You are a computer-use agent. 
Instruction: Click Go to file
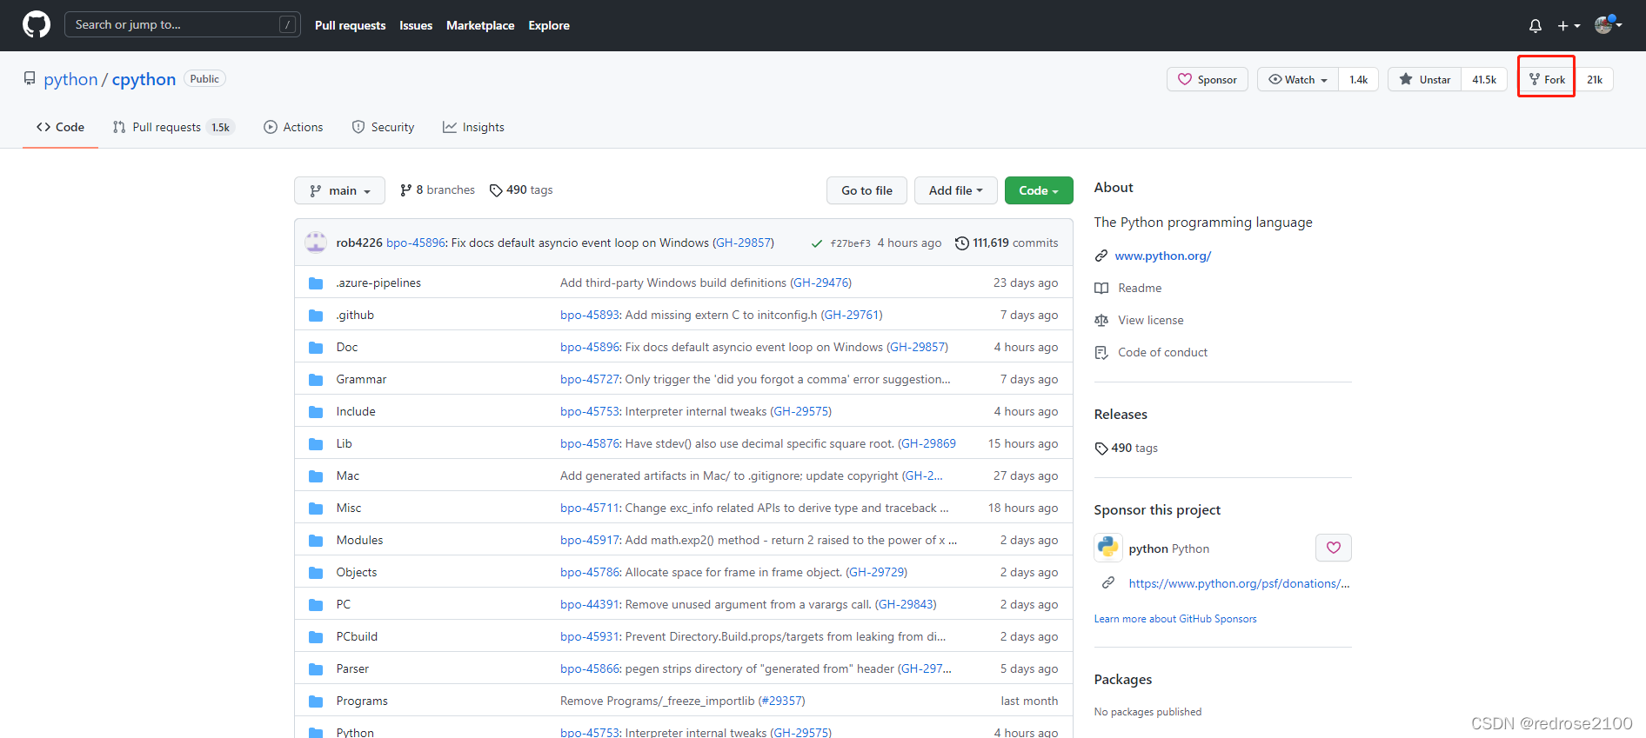(866, 190)
